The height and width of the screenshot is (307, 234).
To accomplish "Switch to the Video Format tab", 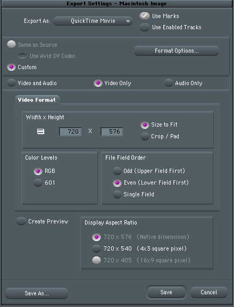I will [x=37, y=100].
